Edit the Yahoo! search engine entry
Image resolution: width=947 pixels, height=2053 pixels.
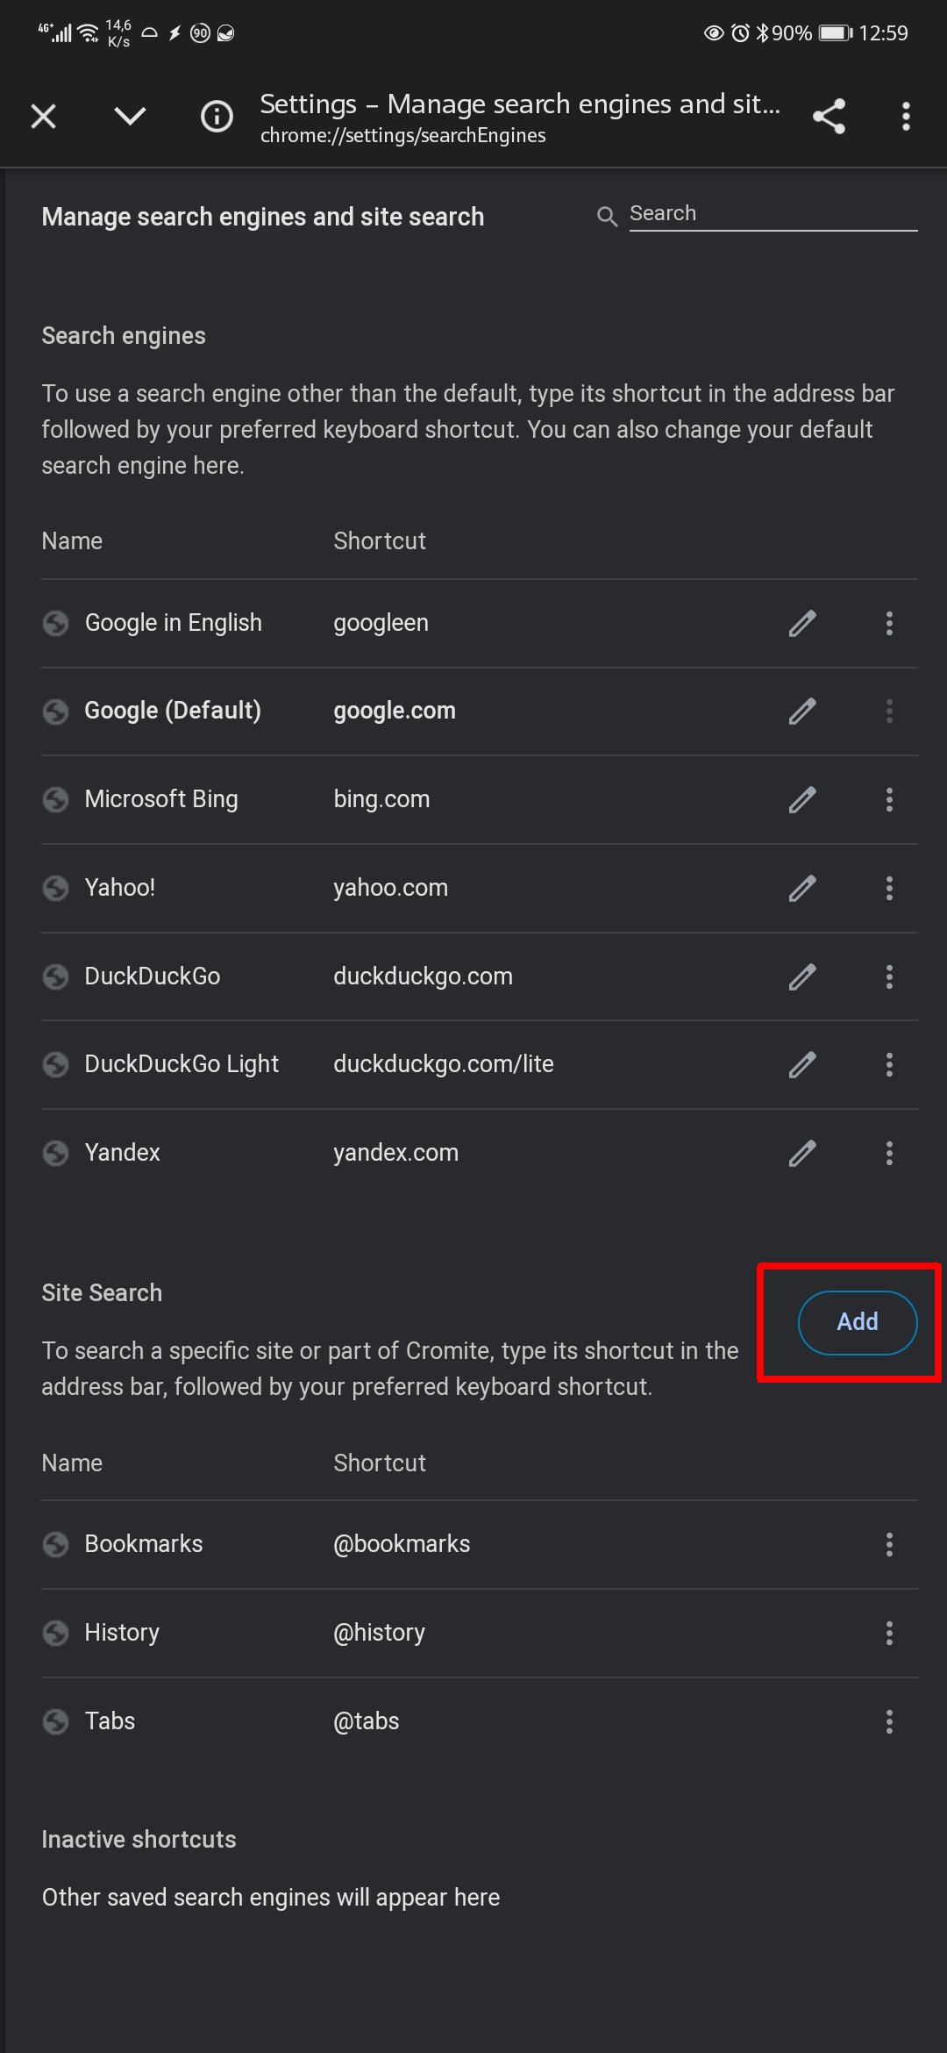(801, 889)
